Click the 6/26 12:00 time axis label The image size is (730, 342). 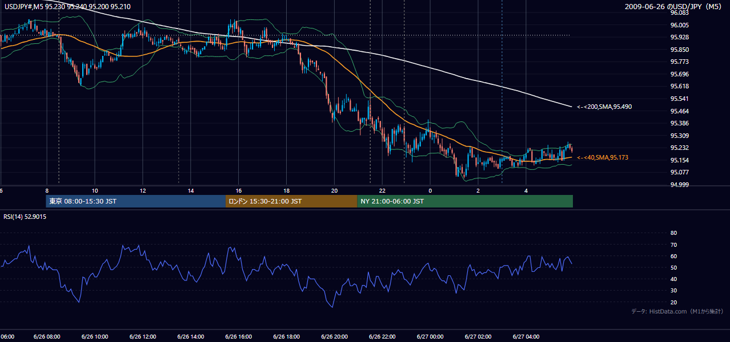pyautogui.click(x=142, y=336)
